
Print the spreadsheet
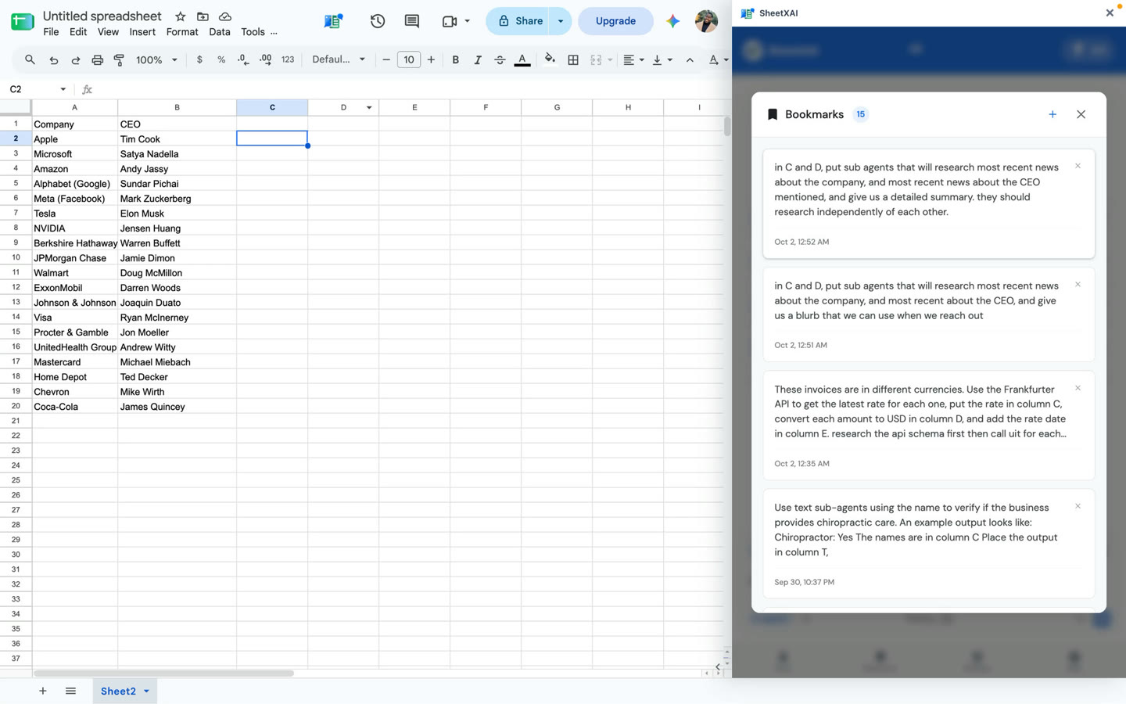[x=97, y=59]
